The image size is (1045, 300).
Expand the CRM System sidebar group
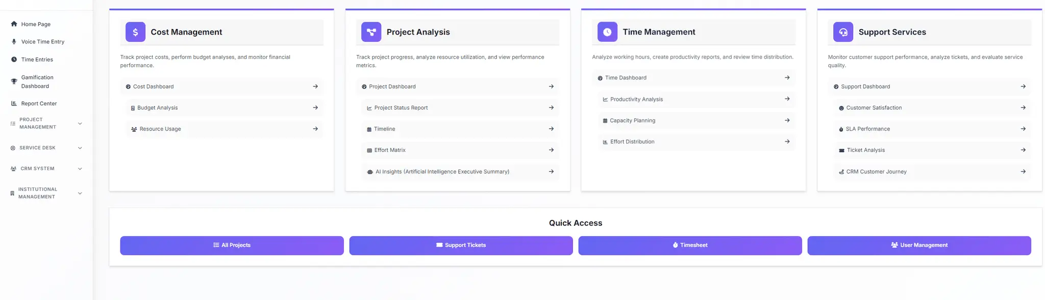(x=46, y=169)
